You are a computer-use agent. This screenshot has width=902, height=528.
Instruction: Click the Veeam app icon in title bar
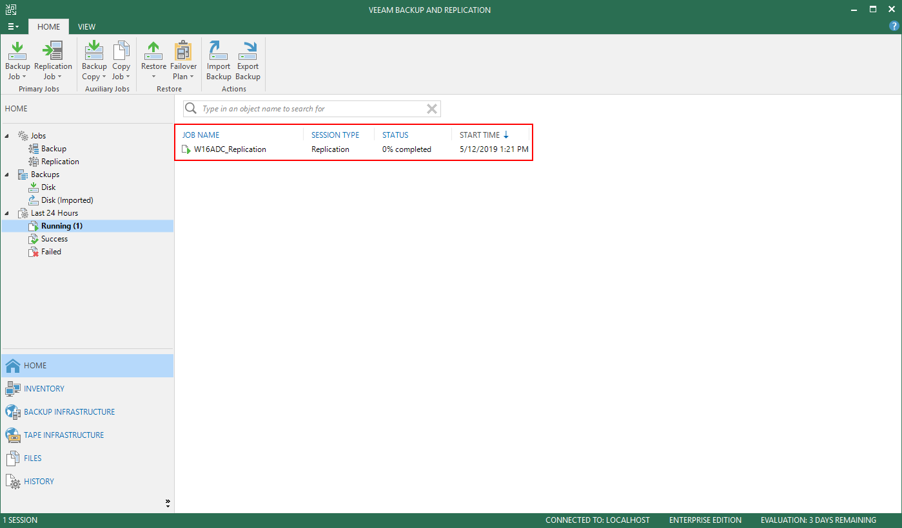[x=10, y=10]
